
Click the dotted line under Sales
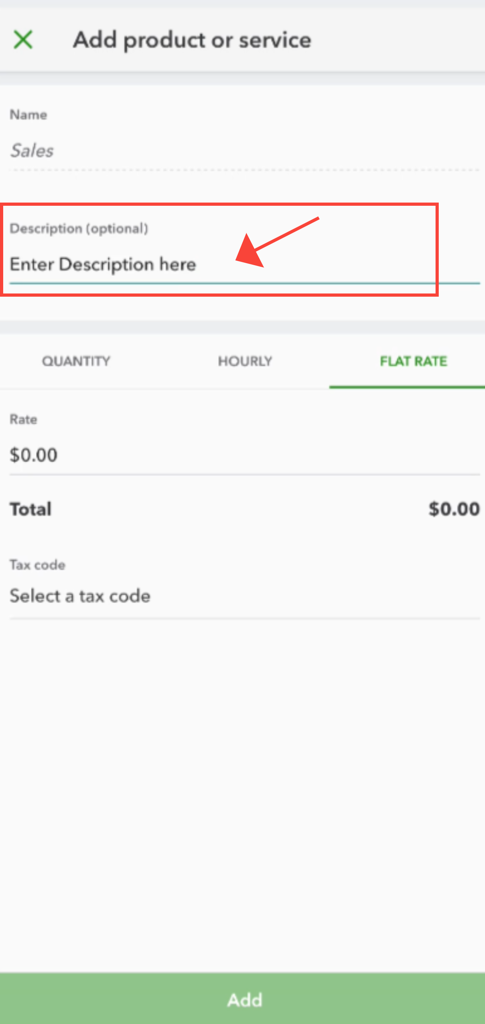244,170
